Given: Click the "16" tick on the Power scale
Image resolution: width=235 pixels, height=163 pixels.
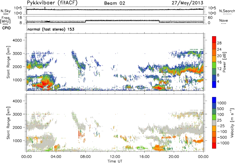Looking at the screenshot, I should click(x=219, y=62).
